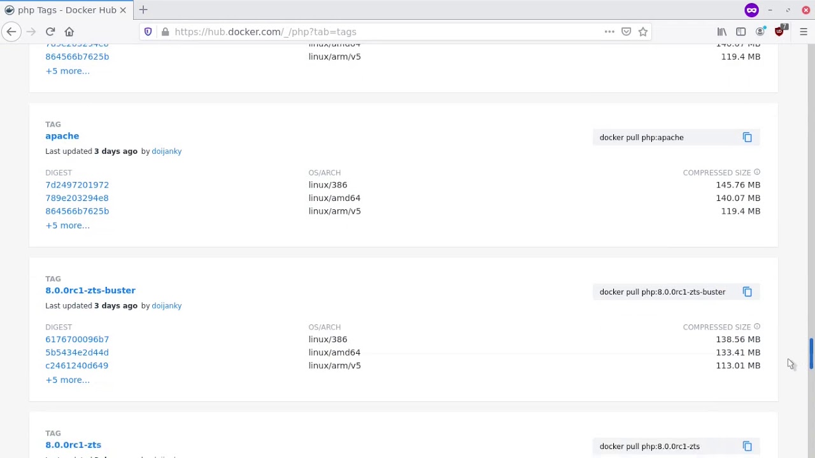
Task: Open the 8.0.0rc1-zts-buster tag link
Action: pyautogui.click(x=90, y=291)
